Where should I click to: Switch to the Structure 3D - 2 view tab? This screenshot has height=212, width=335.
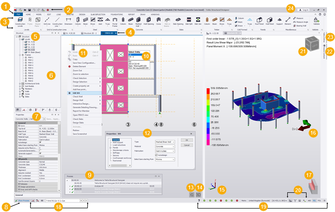(89, 33)
